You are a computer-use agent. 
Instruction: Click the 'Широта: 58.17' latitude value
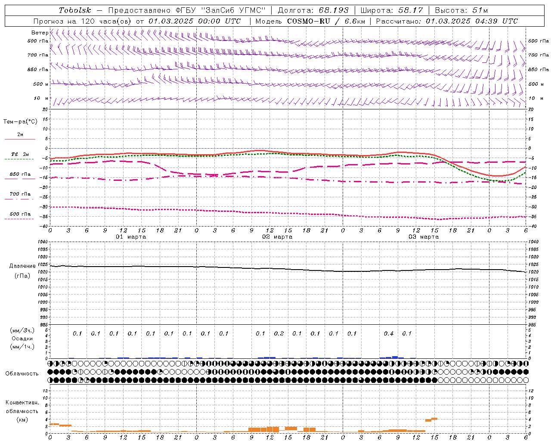[x=391, y=11]
